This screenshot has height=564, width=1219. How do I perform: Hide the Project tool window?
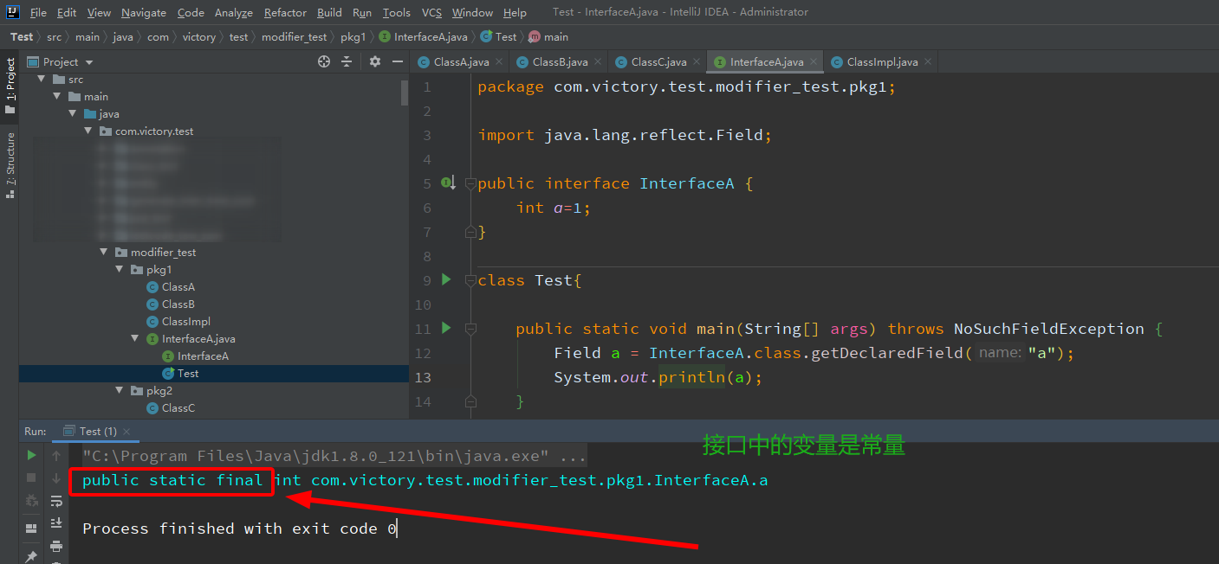click(x=398, y=61)
